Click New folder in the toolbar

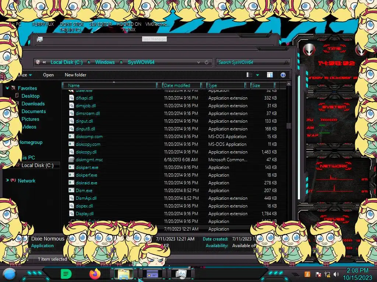pyautogui.click(x=75, y=75)
